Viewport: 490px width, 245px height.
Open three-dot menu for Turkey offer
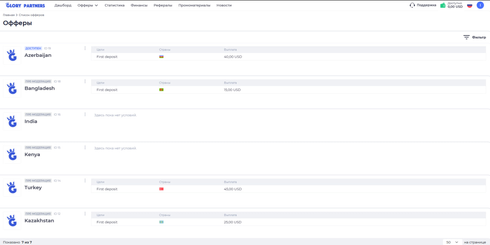85,181
